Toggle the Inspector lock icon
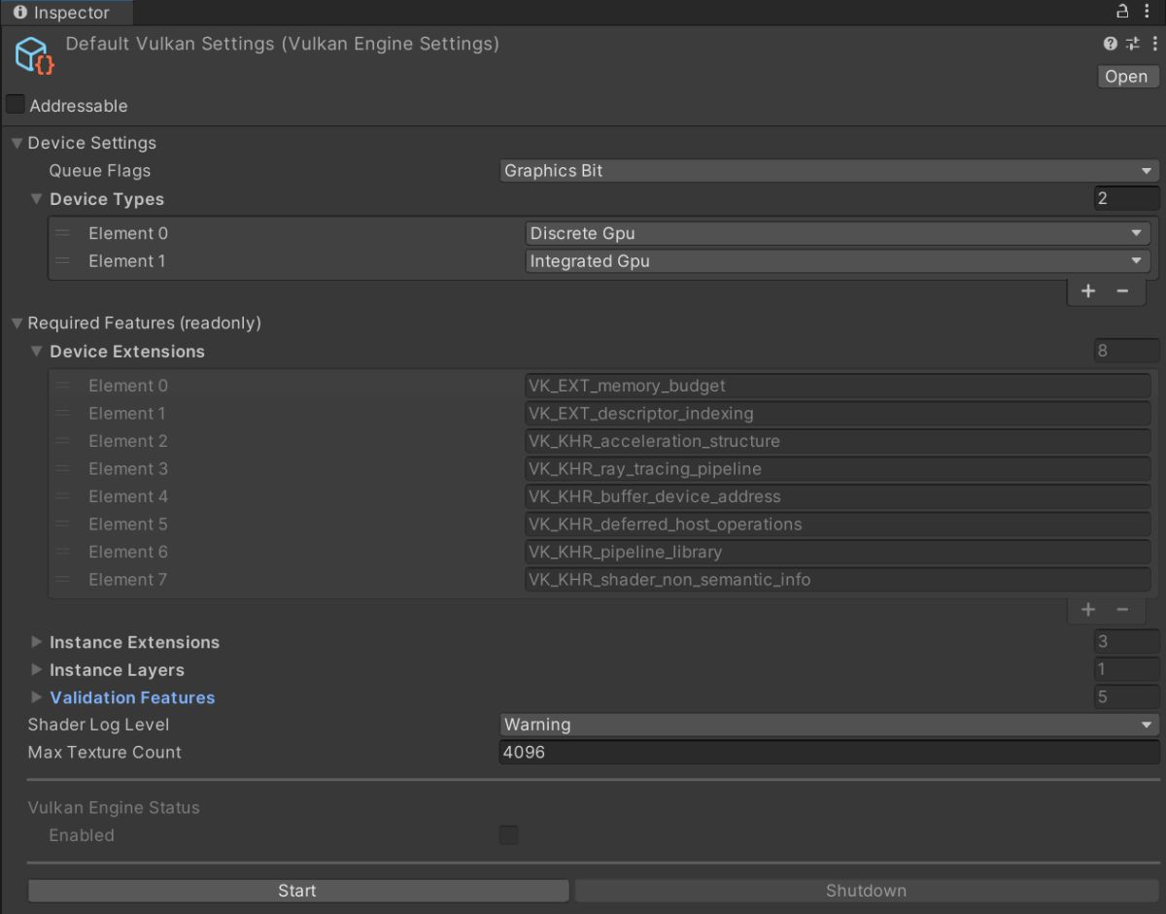 tap(1122, 12)
